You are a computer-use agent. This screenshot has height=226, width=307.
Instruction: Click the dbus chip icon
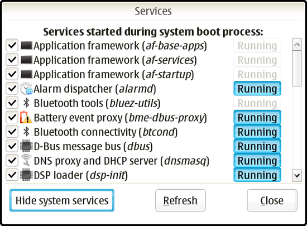[26, 146]
